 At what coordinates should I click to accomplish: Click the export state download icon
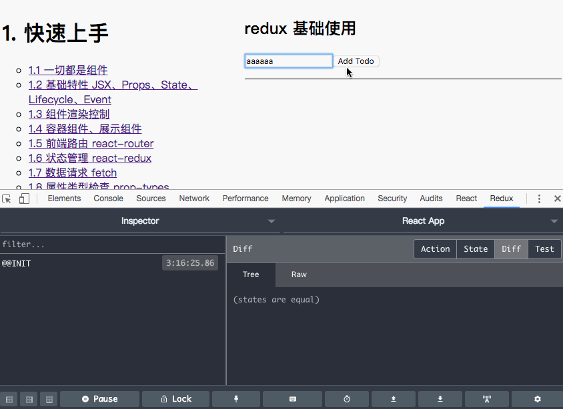[x=440, y=399]
